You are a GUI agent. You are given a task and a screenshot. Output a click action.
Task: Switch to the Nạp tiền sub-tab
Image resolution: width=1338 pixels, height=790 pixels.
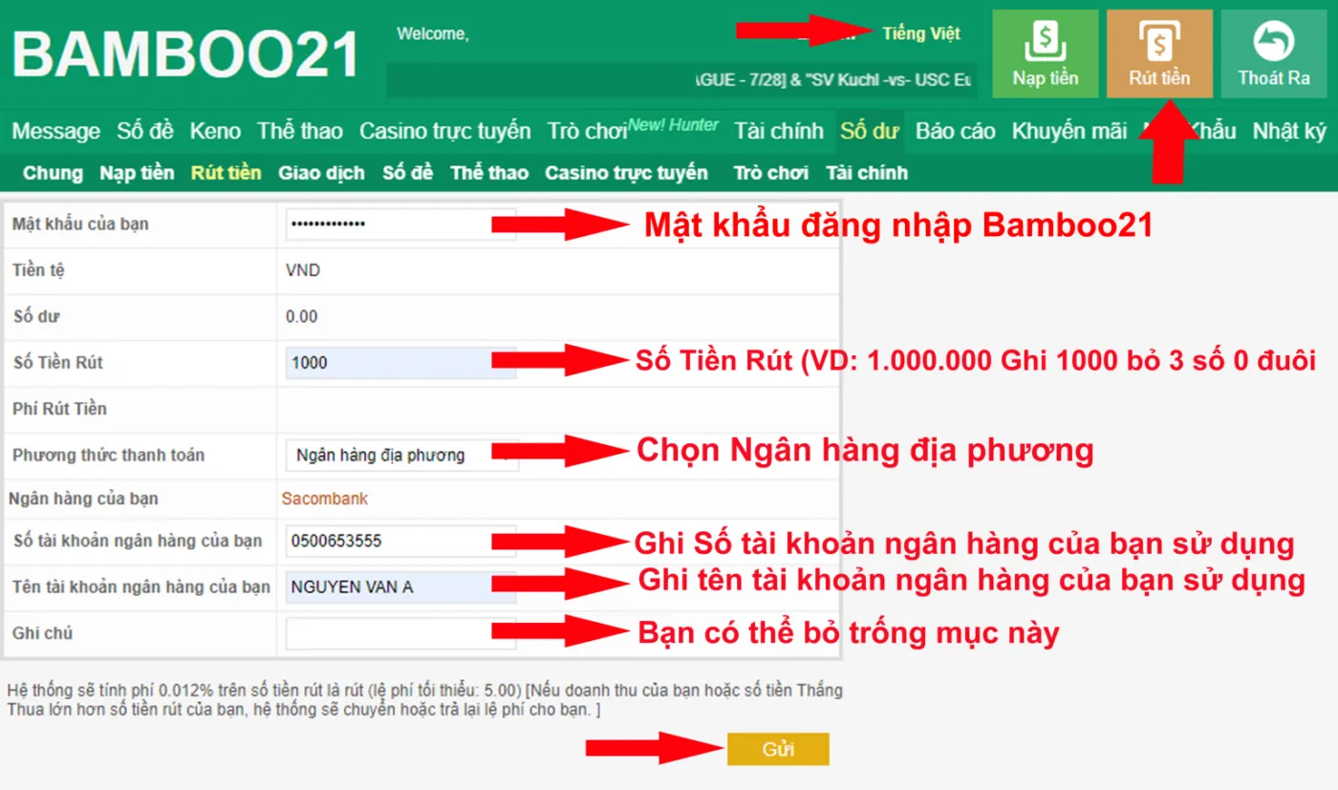(137, 173)
